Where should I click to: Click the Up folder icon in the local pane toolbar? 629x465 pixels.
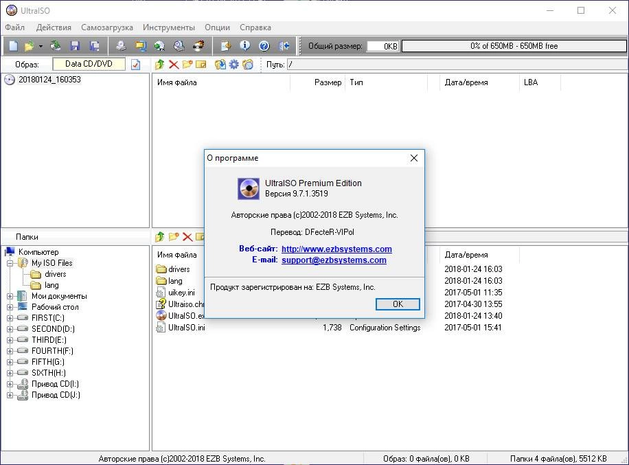point(160,237)
